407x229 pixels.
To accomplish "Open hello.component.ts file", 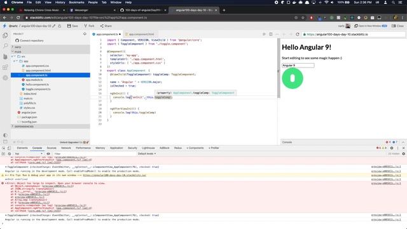I will tap(37, 85).
